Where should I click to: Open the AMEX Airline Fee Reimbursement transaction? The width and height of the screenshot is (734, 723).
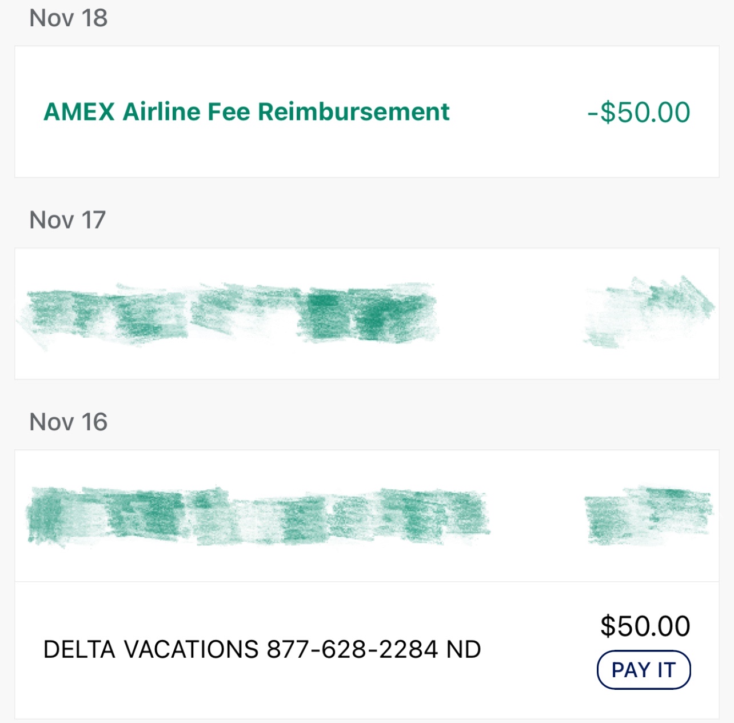pos(246,111)
